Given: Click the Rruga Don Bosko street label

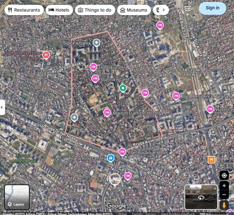Looking at the screenshot, I should (68, 67).
